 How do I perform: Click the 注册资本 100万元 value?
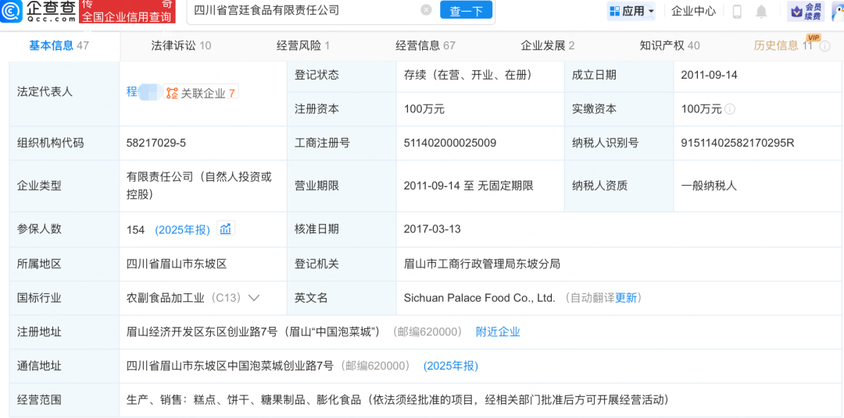tap(424, 109)
